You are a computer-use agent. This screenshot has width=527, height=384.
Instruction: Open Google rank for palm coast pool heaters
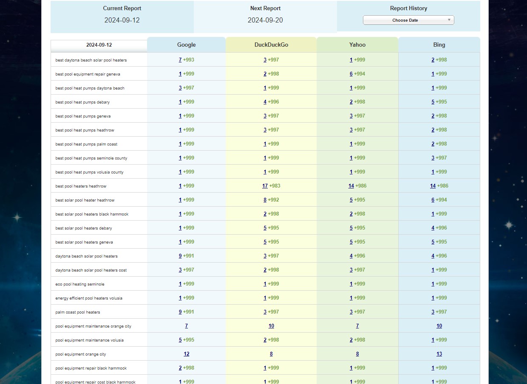click(180, 312)
